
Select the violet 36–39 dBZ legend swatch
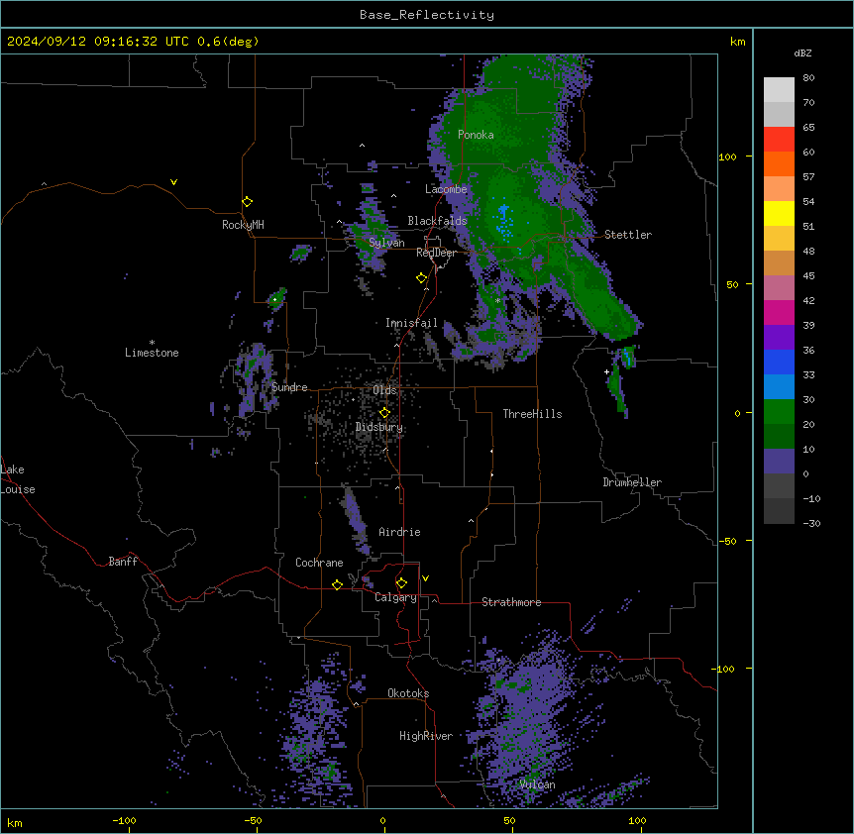click(x=779, y=338)
